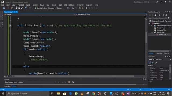Screen dimensions: 172x96
Task: Click the editor vertical scrollbar thumb
Action: click(x=146, y=37)
